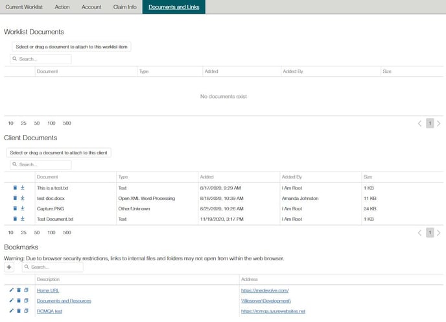Add a new bookmark with plus button
Image resolution: width=446 pixels, height=322 pixels.
pyautogui.click(x=10, y=267)
